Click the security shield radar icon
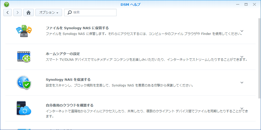 24,83
